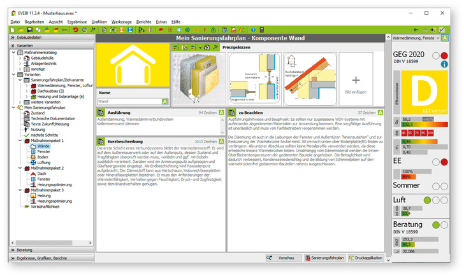Click the Vorschau button
This screenshot has height=276, width=464.
click(282, 258)
